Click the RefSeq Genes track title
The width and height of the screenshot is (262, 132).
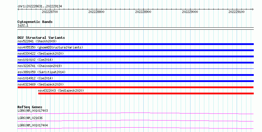30,107
